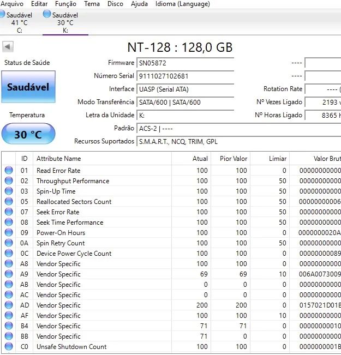Click the status orb for Device Power Cycle Count
This screenshot has height=355, width=341.
pos(9,253)
